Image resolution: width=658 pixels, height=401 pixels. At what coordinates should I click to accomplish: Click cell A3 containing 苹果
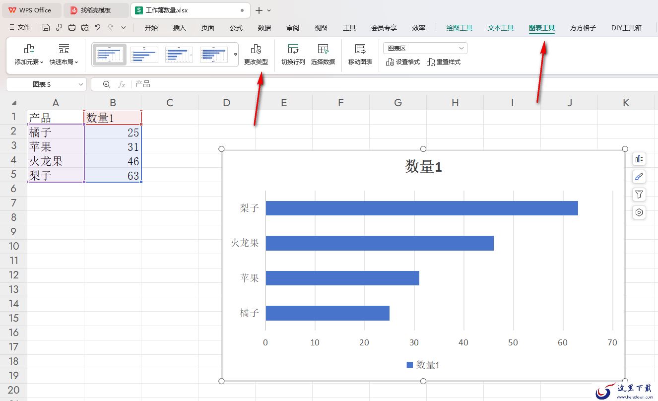point(56,146)
